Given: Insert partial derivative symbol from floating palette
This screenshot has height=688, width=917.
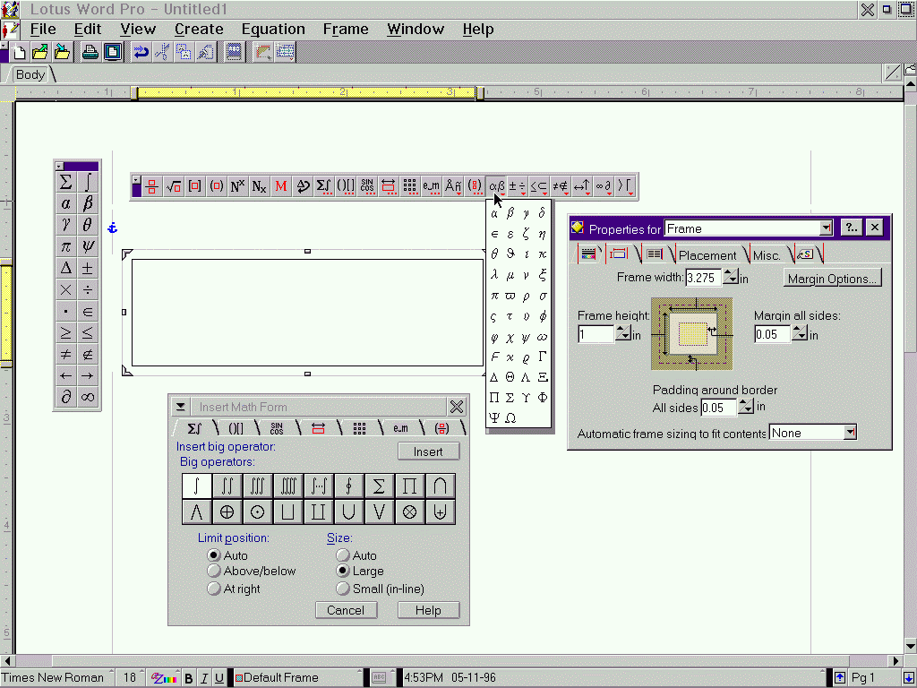Looking at the screenshot, I should [x=65, y=397].
